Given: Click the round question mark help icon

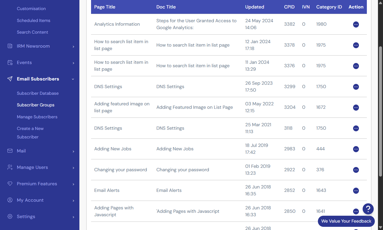Looking at the screenshot, I should (368, 209).
